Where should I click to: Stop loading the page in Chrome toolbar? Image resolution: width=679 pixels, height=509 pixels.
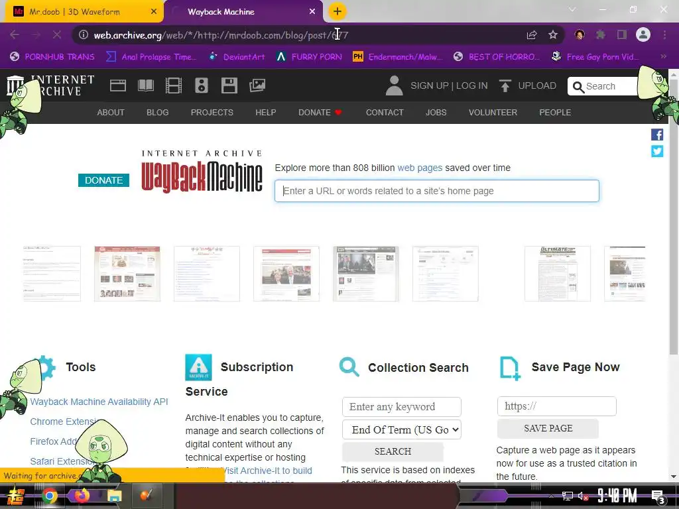coord(57,34)
